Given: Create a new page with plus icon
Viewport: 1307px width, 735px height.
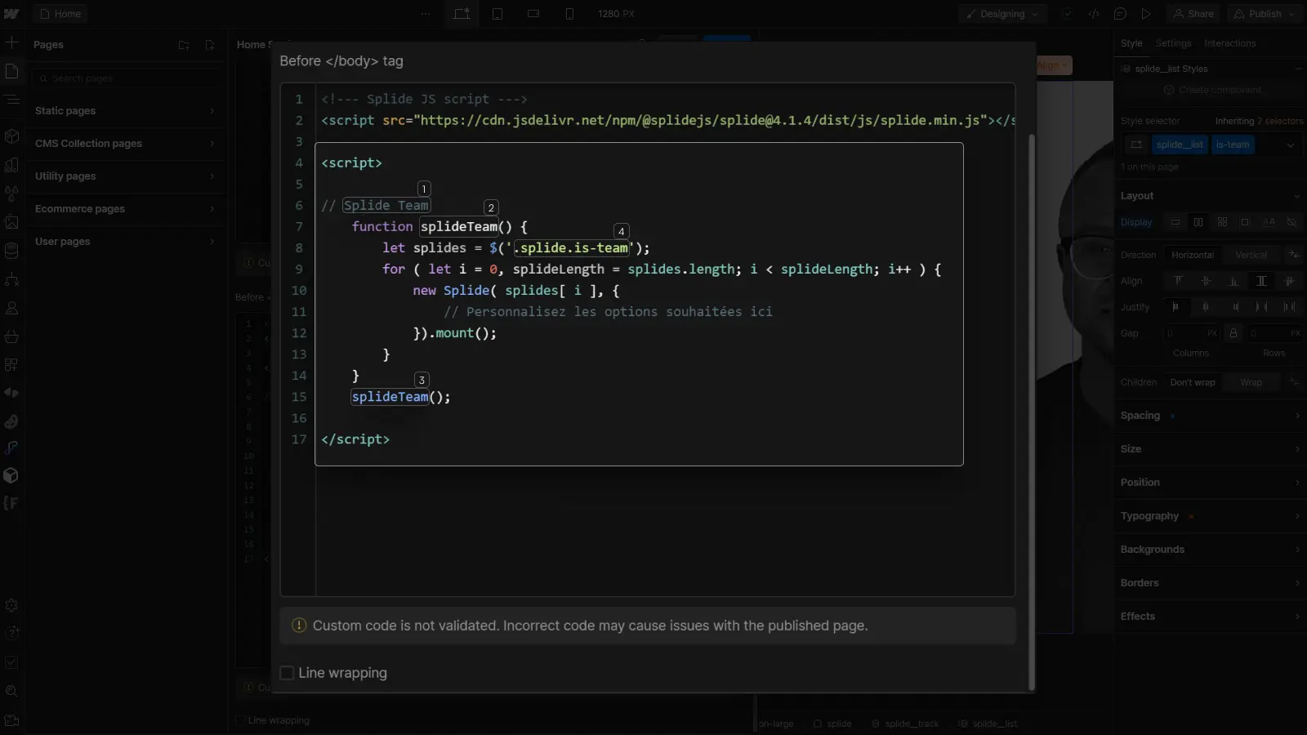Looking at the screenshot, I should click(210, 45).
